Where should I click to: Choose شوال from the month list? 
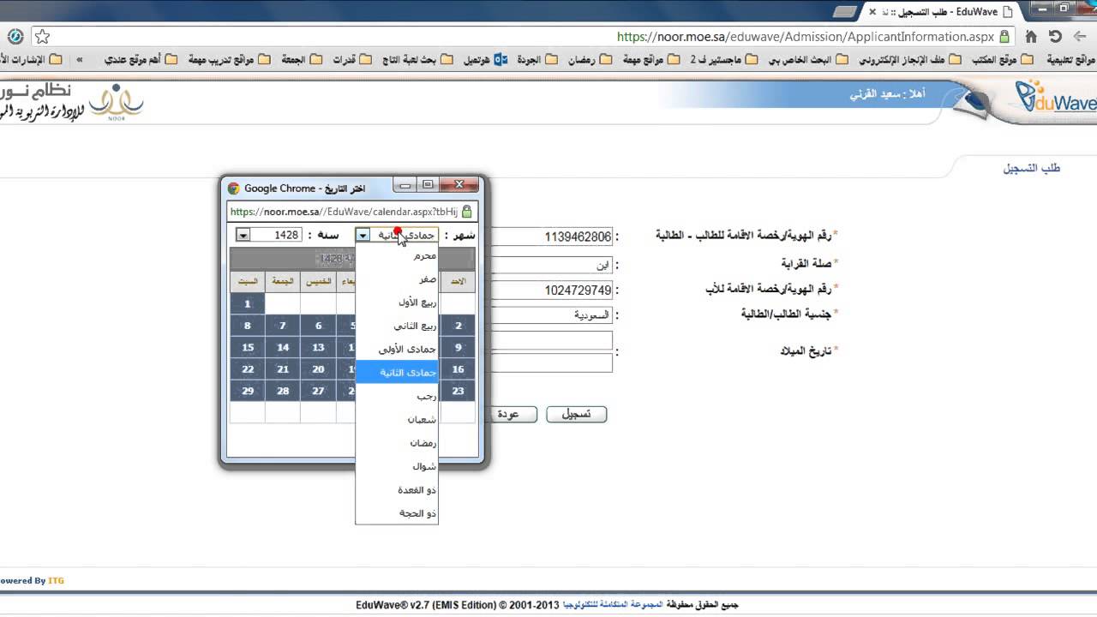tap(397, 467)
